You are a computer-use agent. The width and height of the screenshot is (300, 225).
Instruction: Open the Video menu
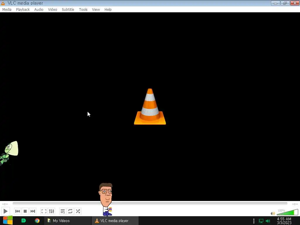coord(52,10)
